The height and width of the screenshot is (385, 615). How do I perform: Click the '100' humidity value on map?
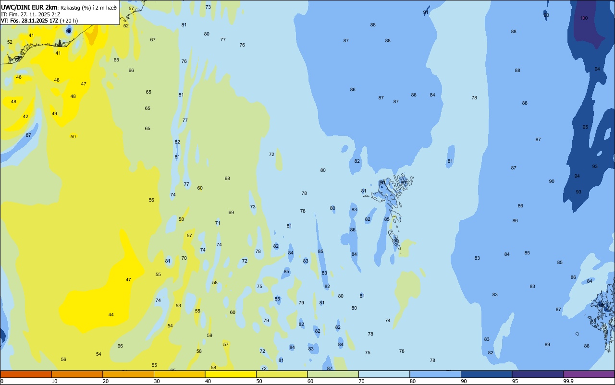(584, 18)
